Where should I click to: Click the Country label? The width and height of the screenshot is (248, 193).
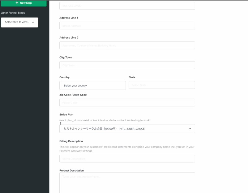(65, 77)
